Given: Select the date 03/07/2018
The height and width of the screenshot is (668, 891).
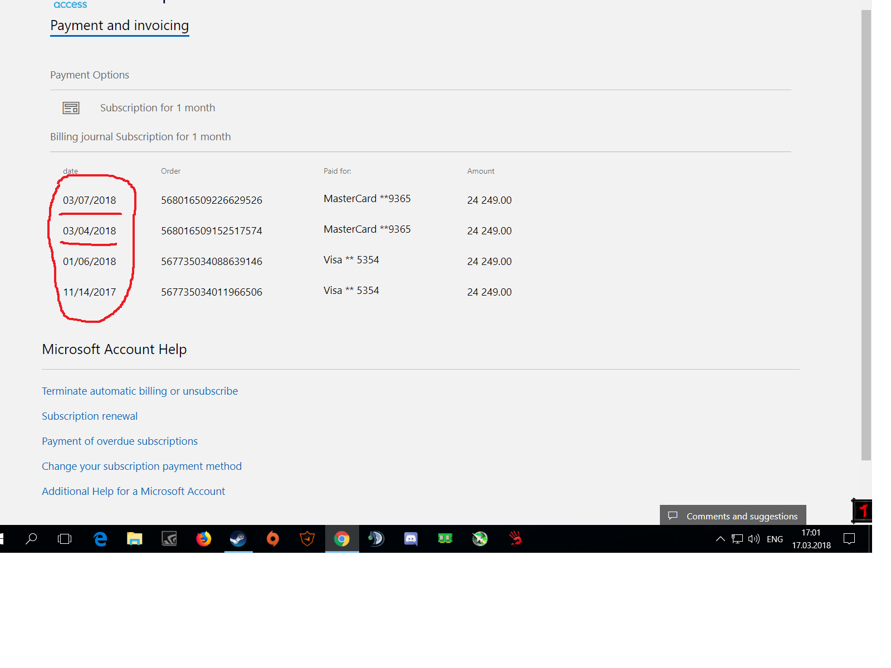Looking at the screenshot, I should point(90,200).
